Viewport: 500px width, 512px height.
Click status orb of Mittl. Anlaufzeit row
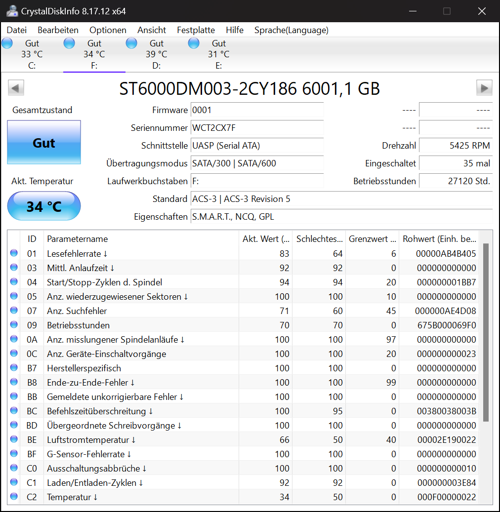click(14, 267)
